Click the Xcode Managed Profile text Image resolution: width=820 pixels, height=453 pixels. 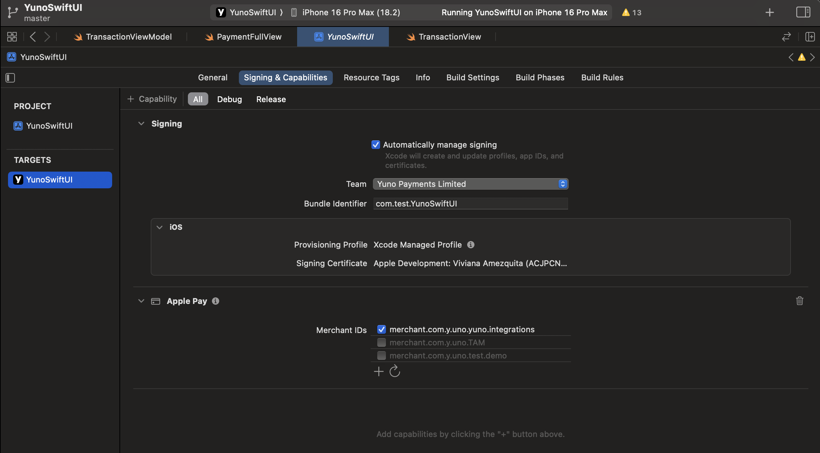click(x=418, y=245)
